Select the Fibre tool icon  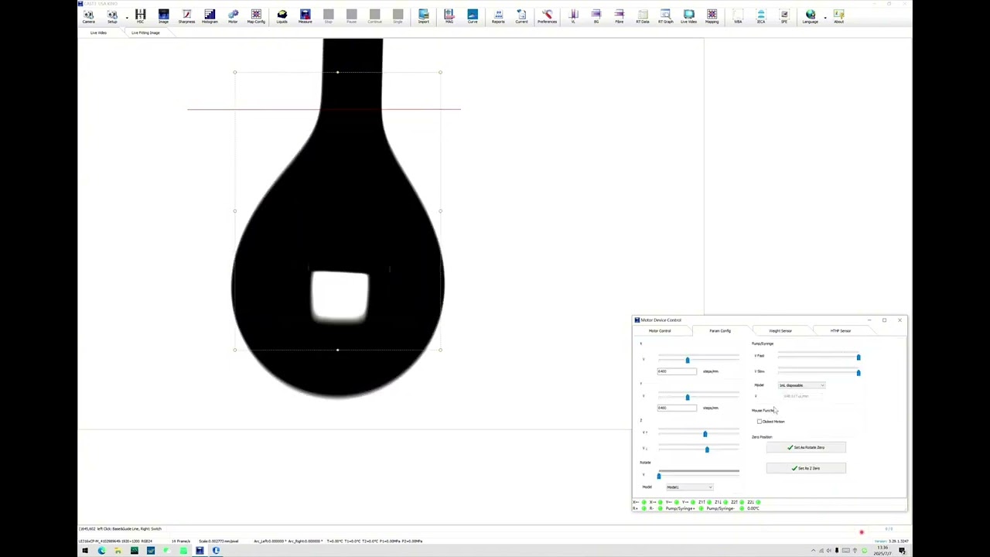point(619,15)
